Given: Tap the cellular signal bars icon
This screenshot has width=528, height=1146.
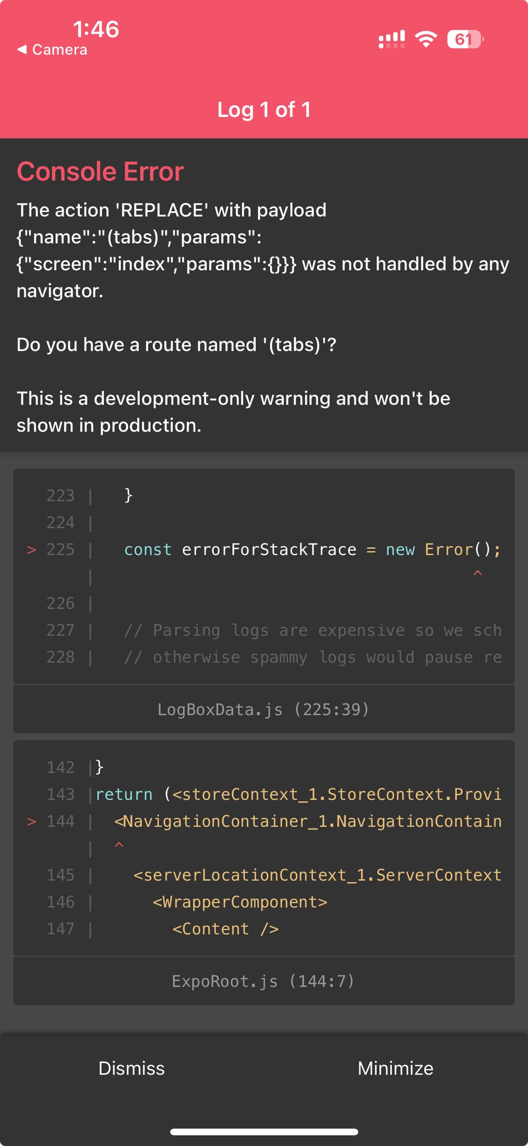Looking at the screenshot, I should coord(392,39).
